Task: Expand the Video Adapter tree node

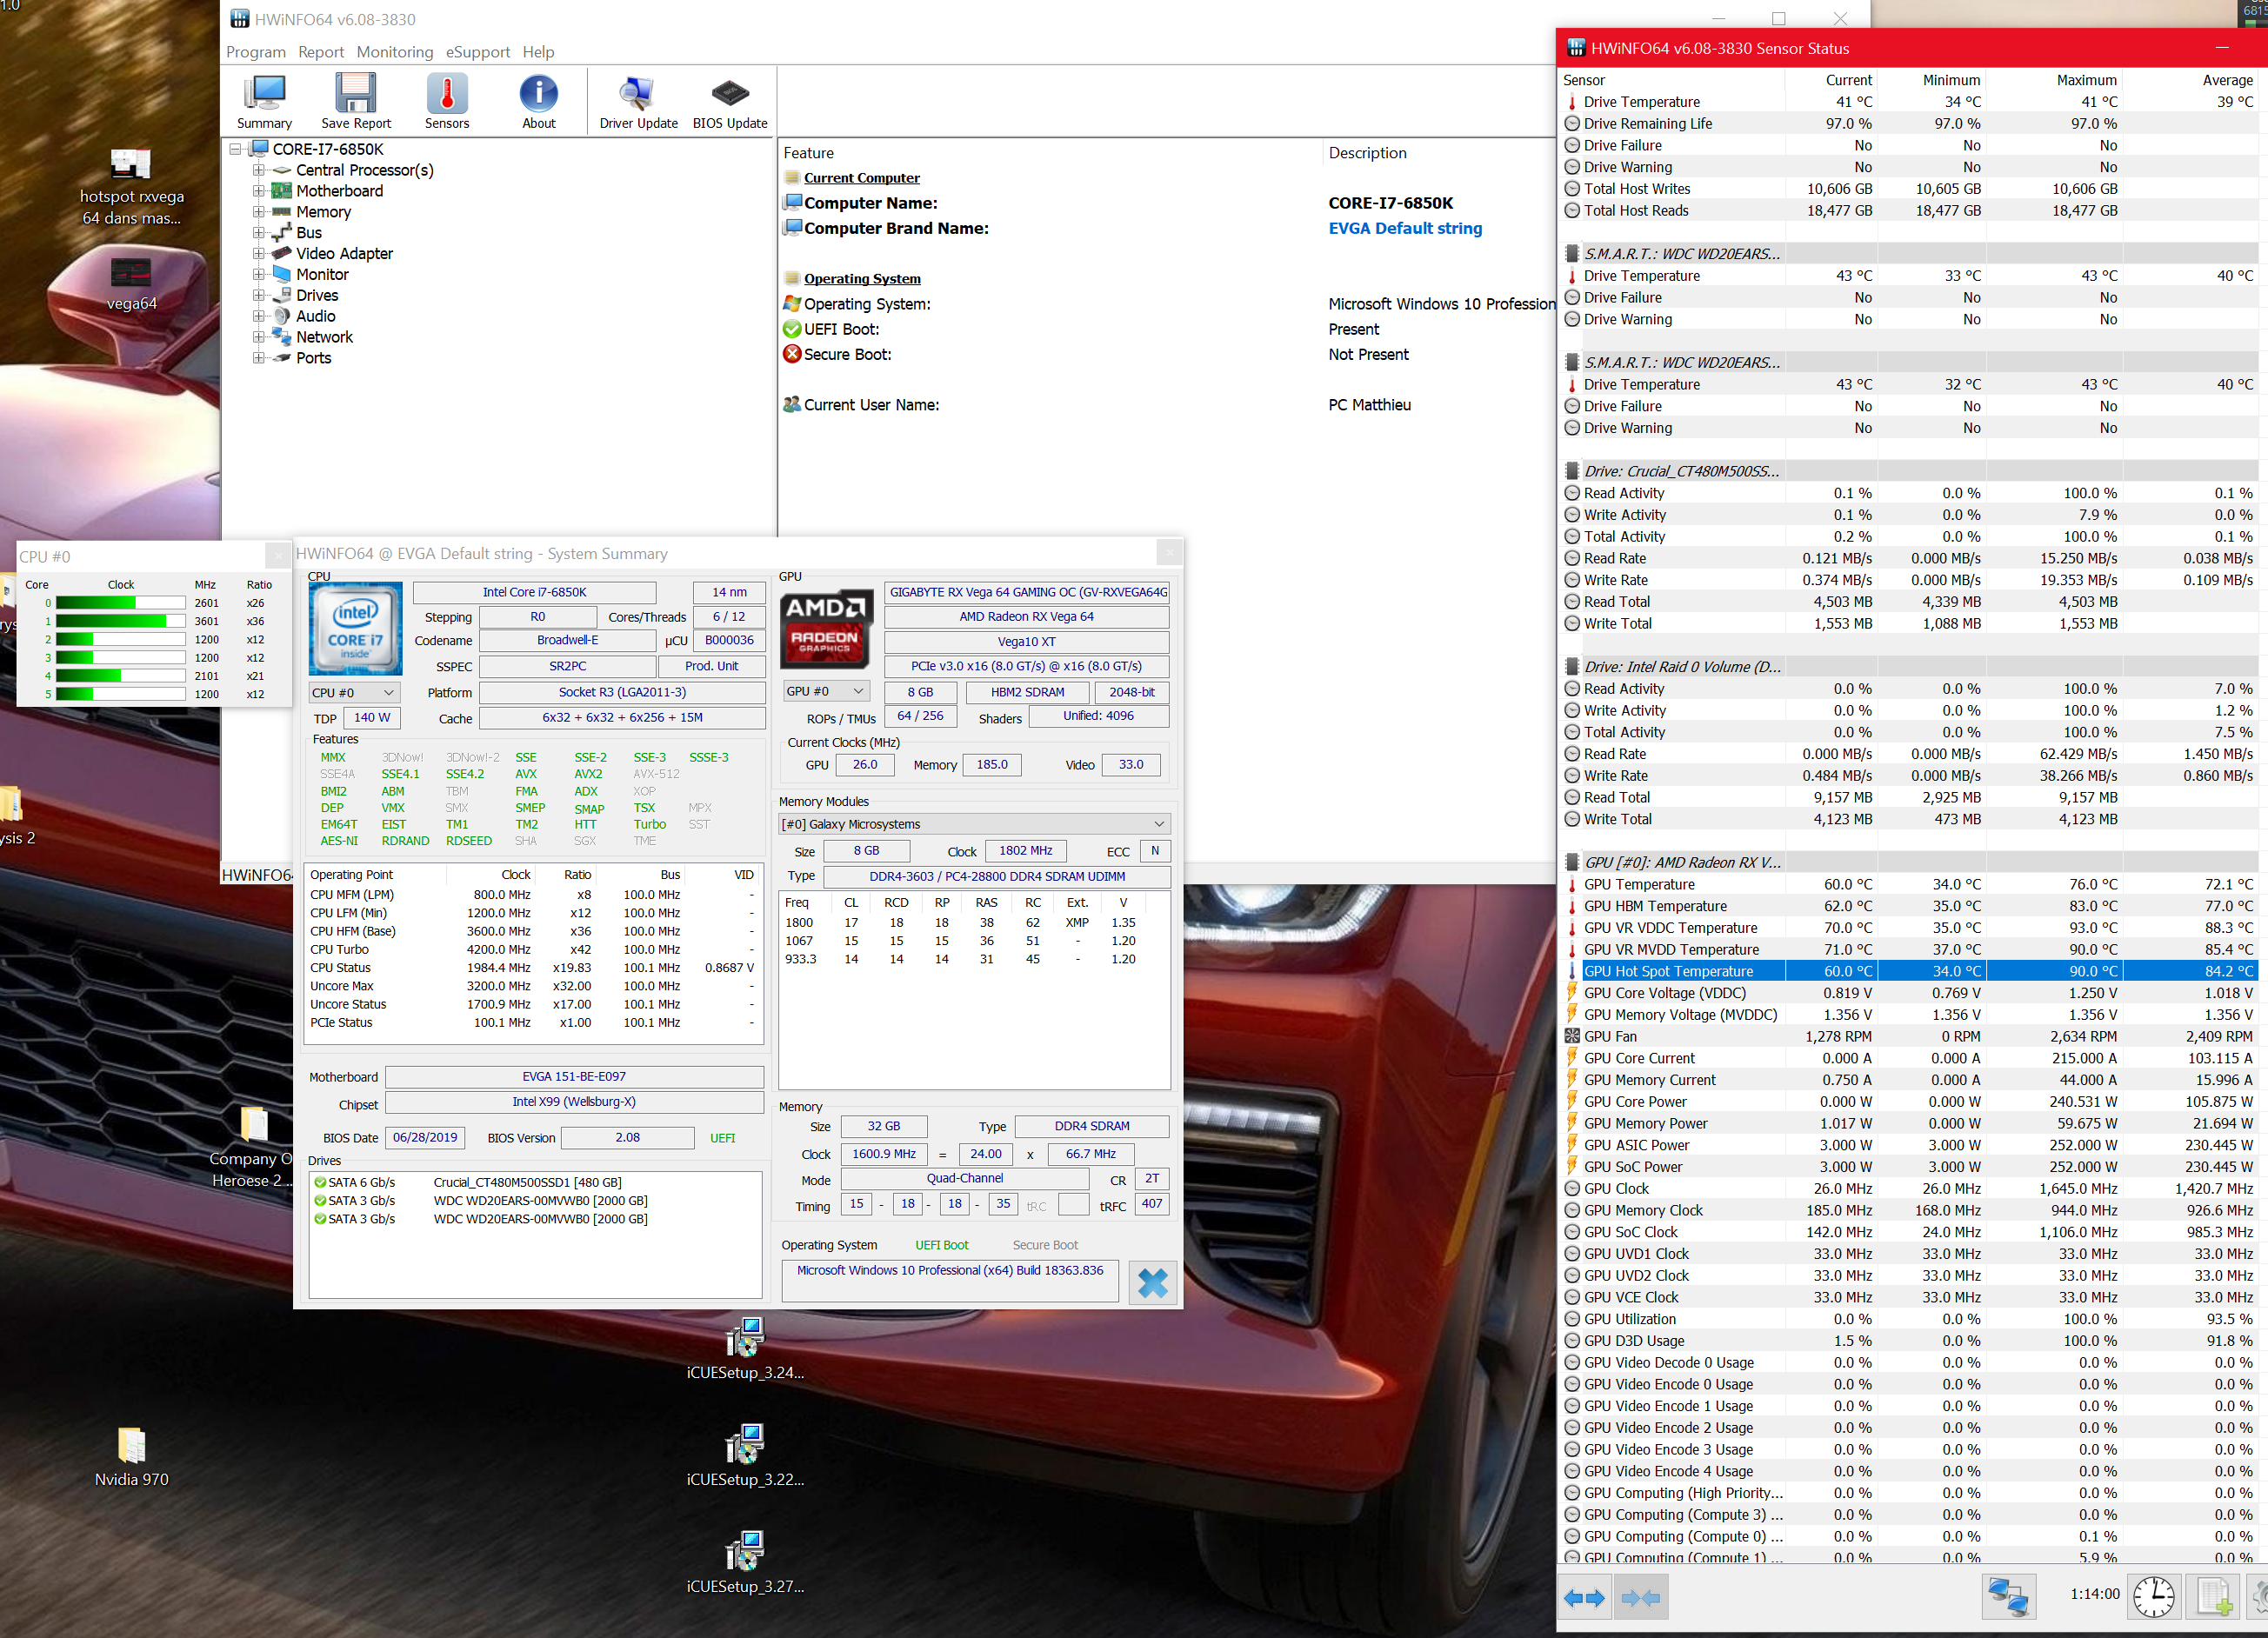Action: point(259,254)
